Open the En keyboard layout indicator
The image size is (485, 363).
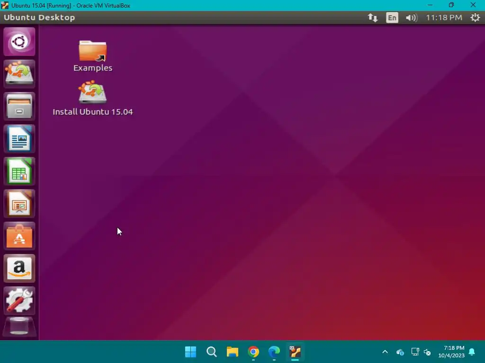pos(392,17)
